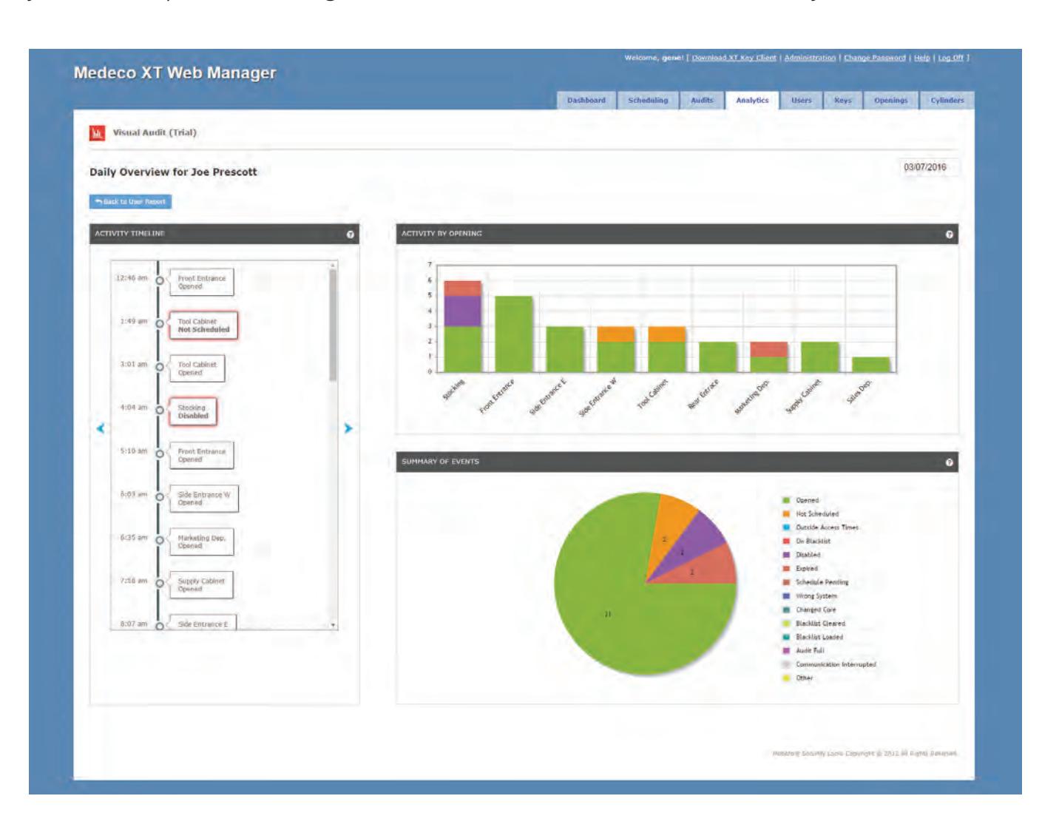
Task: Open the Dashboard tab
Action: point(586,101)
